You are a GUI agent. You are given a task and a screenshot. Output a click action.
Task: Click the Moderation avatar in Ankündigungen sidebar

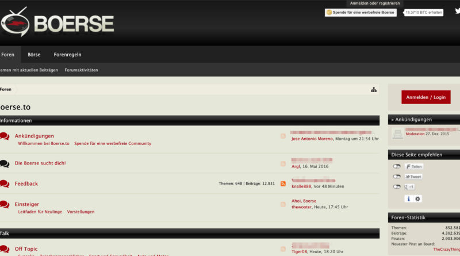[x=398, y=134]
